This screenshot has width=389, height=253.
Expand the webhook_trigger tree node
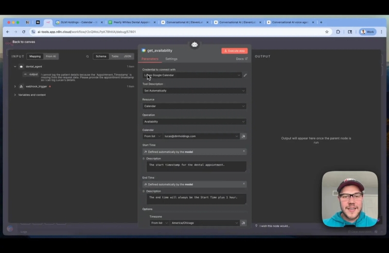(x=15, y=86)
